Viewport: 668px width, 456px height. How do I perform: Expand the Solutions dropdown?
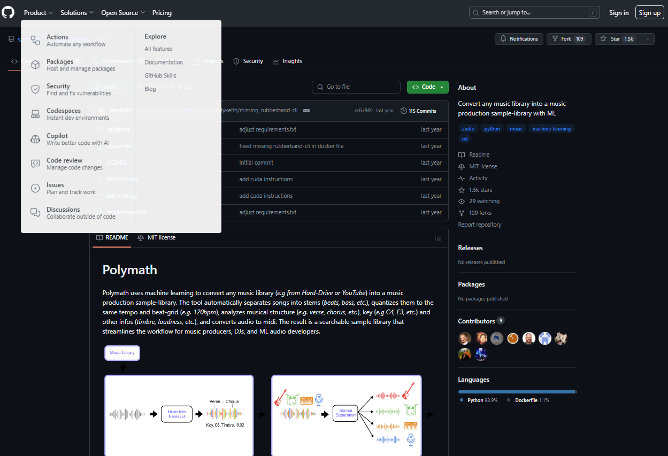pos(77,13)
